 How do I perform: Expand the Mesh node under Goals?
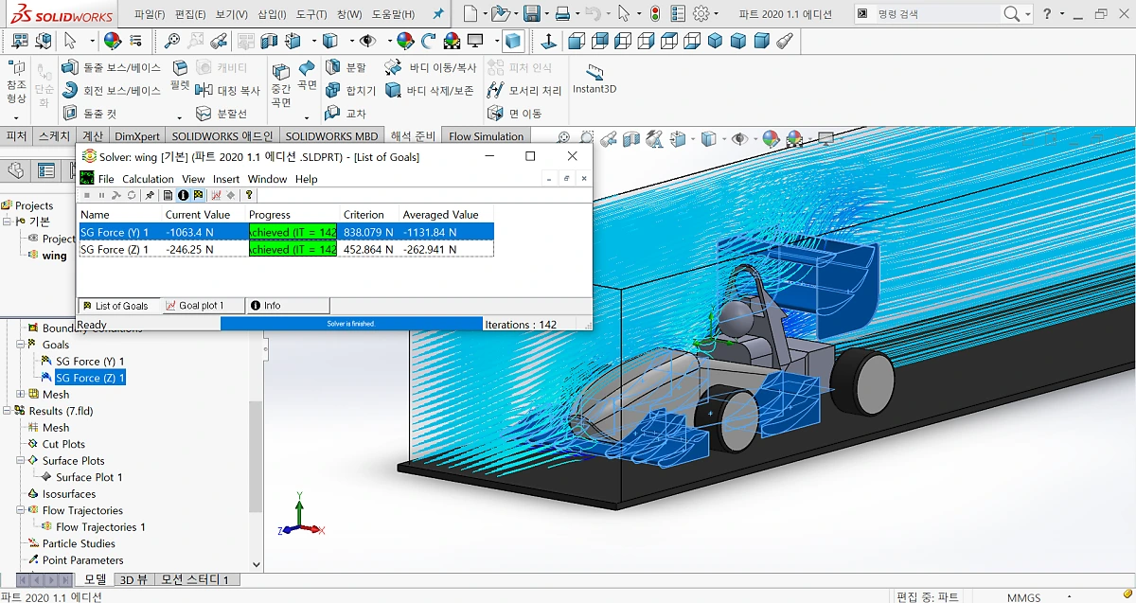point(21,395)
